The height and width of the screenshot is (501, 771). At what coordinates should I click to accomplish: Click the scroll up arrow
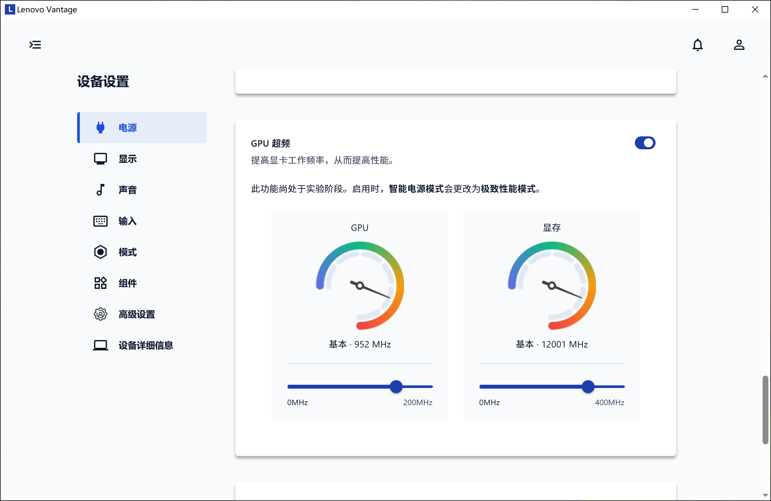(765, 76)
